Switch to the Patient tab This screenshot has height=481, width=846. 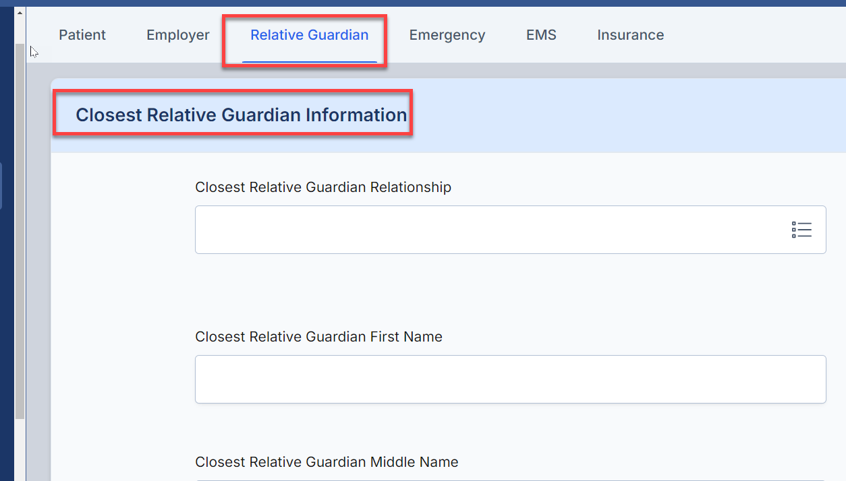pyautogui.click(x=82, y=35)
